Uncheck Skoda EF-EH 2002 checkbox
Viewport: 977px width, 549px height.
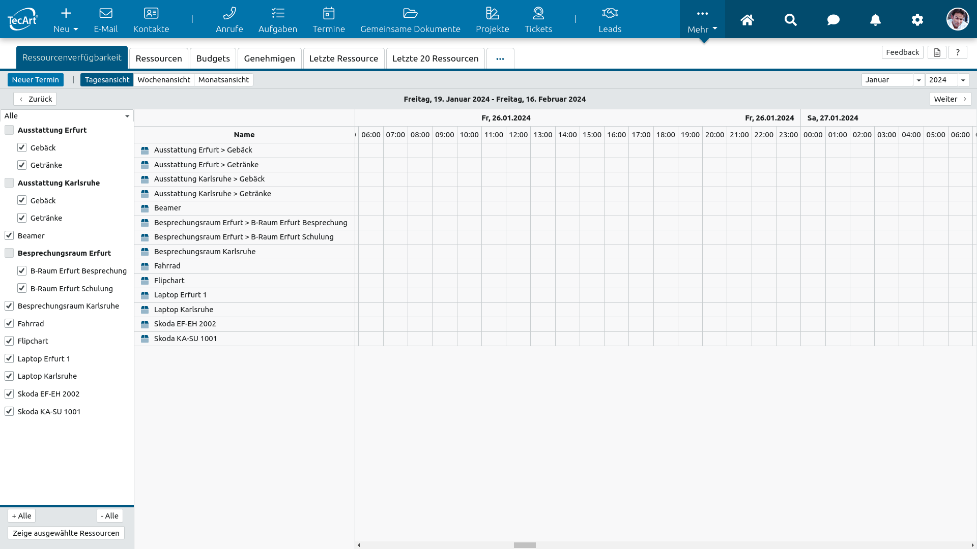pyautogui.click(x=9, y=394)
